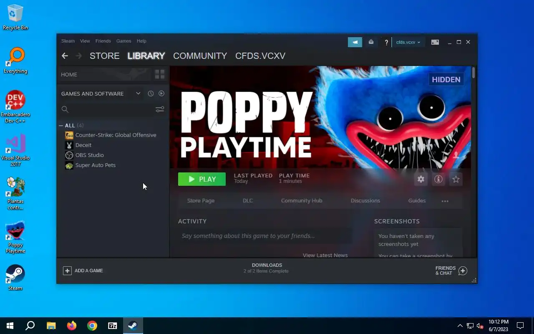Viewport: 534px width, 334px height.
Task: Go back with the left arrow
Action: pyautogui.click(x=65, y=56)
